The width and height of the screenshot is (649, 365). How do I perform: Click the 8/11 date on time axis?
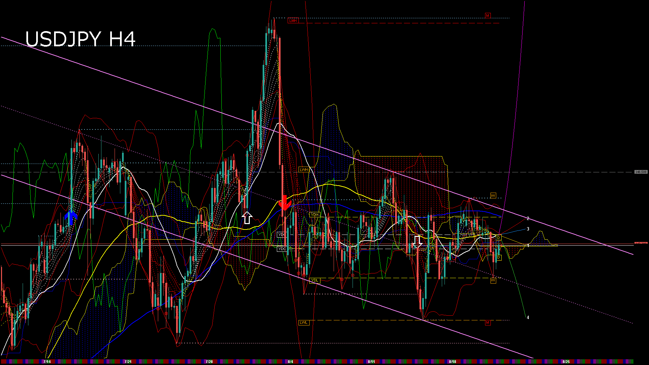click(371, 362)
